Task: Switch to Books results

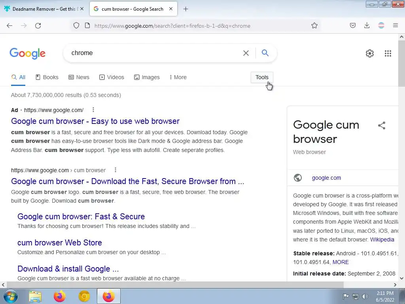Action: 47,77
